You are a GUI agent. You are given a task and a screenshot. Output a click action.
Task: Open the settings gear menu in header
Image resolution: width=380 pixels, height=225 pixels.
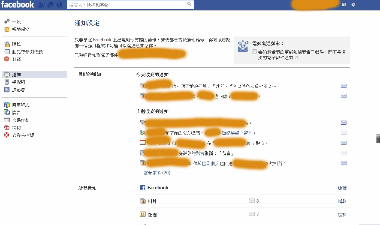click(x=353, y=5)
